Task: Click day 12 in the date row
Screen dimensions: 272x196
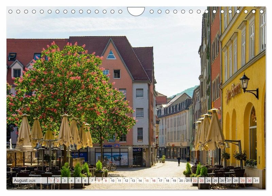Action: click(x=126, y=180)
